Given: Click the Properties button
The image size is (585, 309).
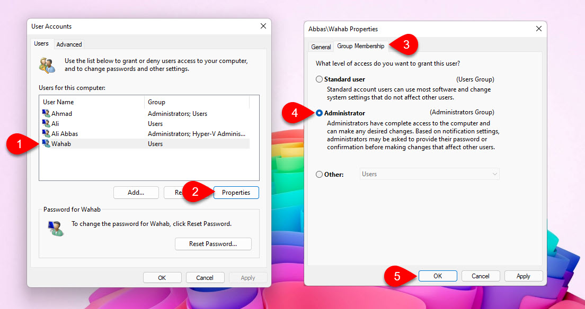Looking at the screenshot, I should click(236, 193).
